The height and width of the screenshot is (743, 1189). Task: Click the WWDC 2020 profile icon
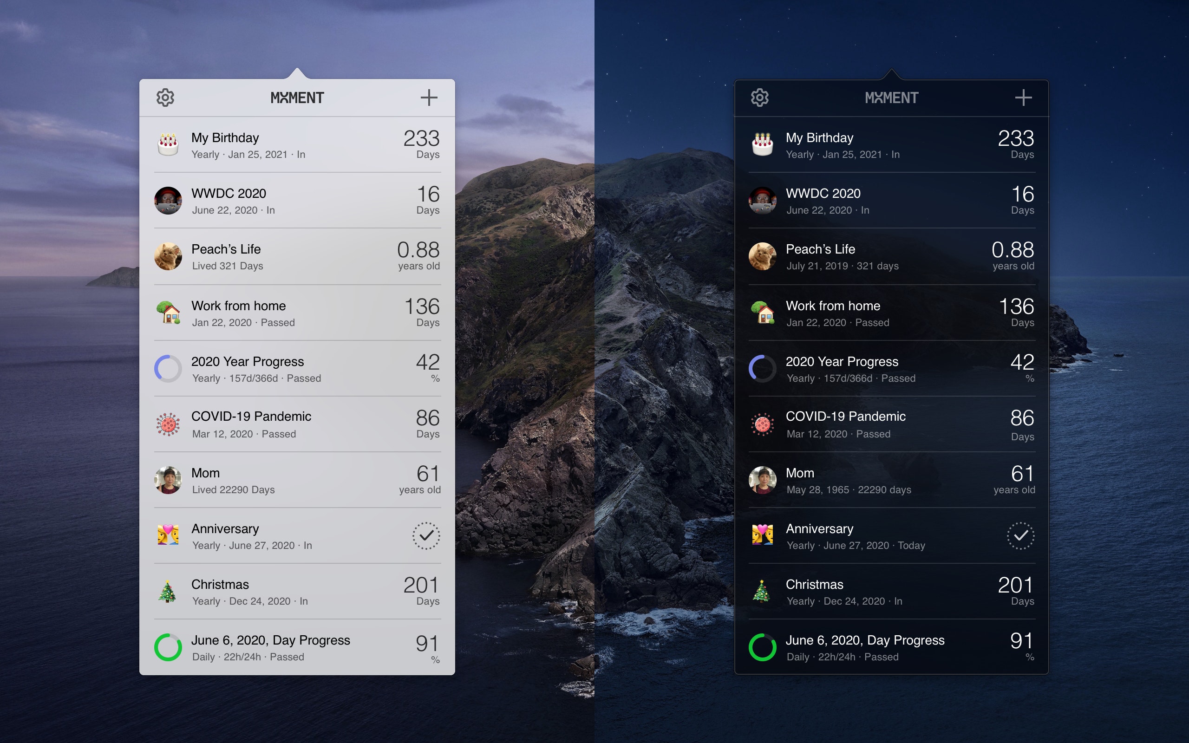point(168,200)
